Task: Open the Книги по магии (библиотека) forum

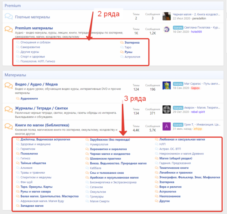Action: coord(42,125)
